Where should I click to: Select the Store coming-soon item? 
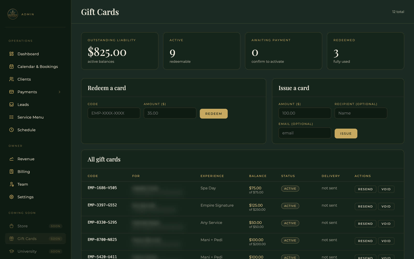[x=35, y=226]
